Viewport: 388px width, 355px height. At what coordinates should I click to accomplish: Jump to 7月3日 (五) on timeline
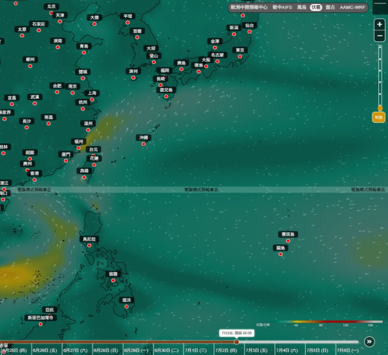(257, 350)
